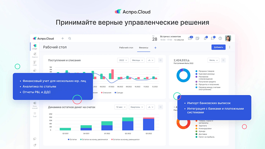Click grid icon on 2,424,033 р. widget
Viewport: 265px width, 149px height.
(x=223, y=60)
